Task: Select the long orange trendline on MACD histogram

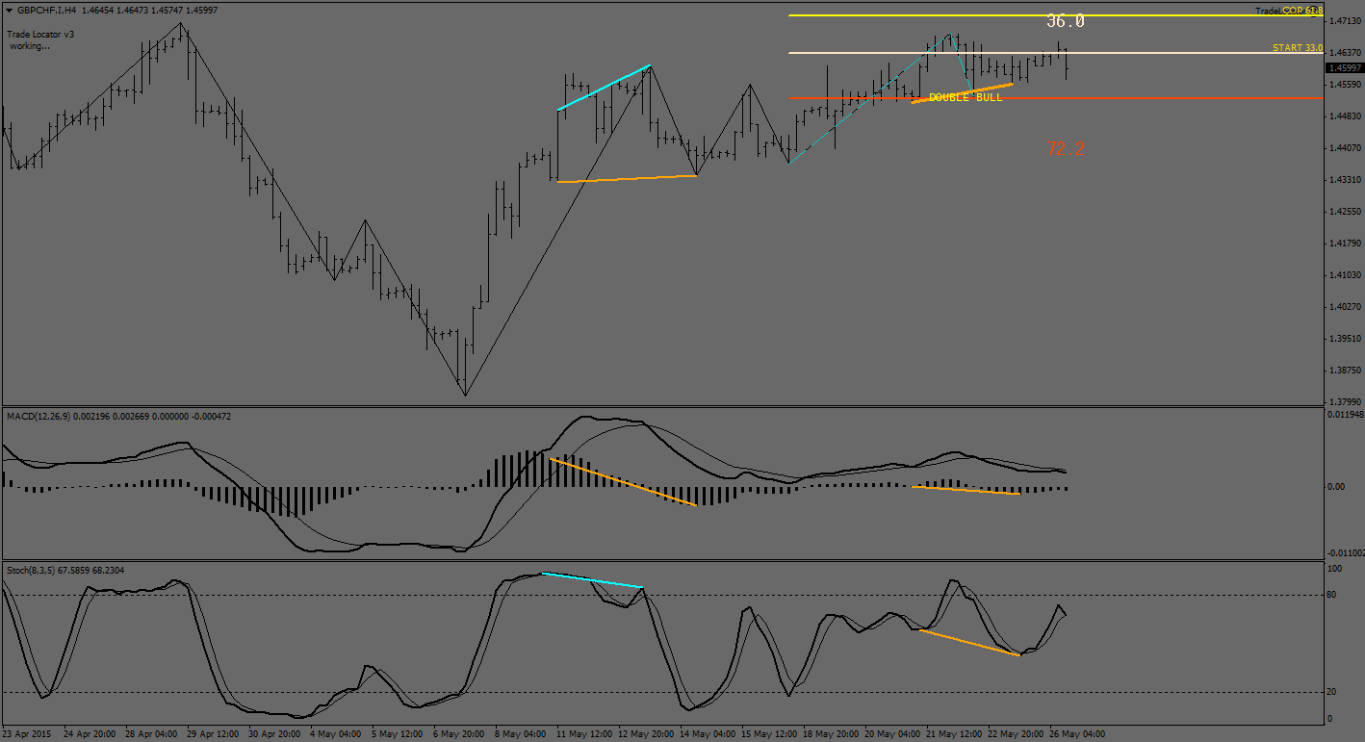Action: click(622, 481)
